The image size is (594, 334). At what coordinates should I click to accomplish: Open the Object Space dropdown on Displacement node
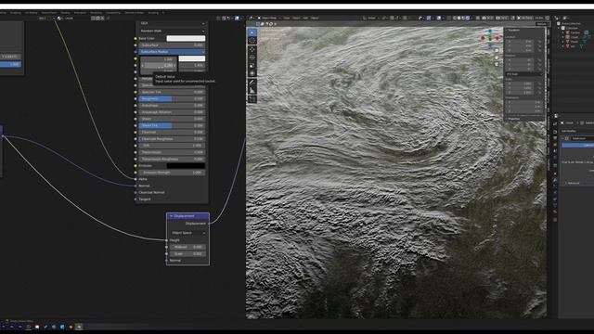pos(188,233)
